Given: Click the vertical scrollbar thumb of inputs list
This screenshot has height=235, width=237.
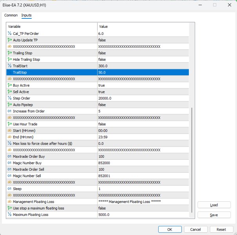Looking at the screenshot, I should [192, 161].
